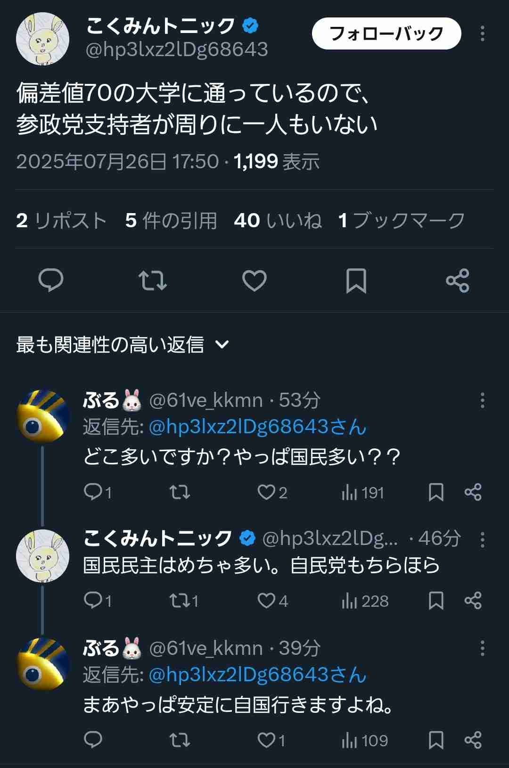Like the main post with heart icon
The image size is (509, 768).
[254, 281]
